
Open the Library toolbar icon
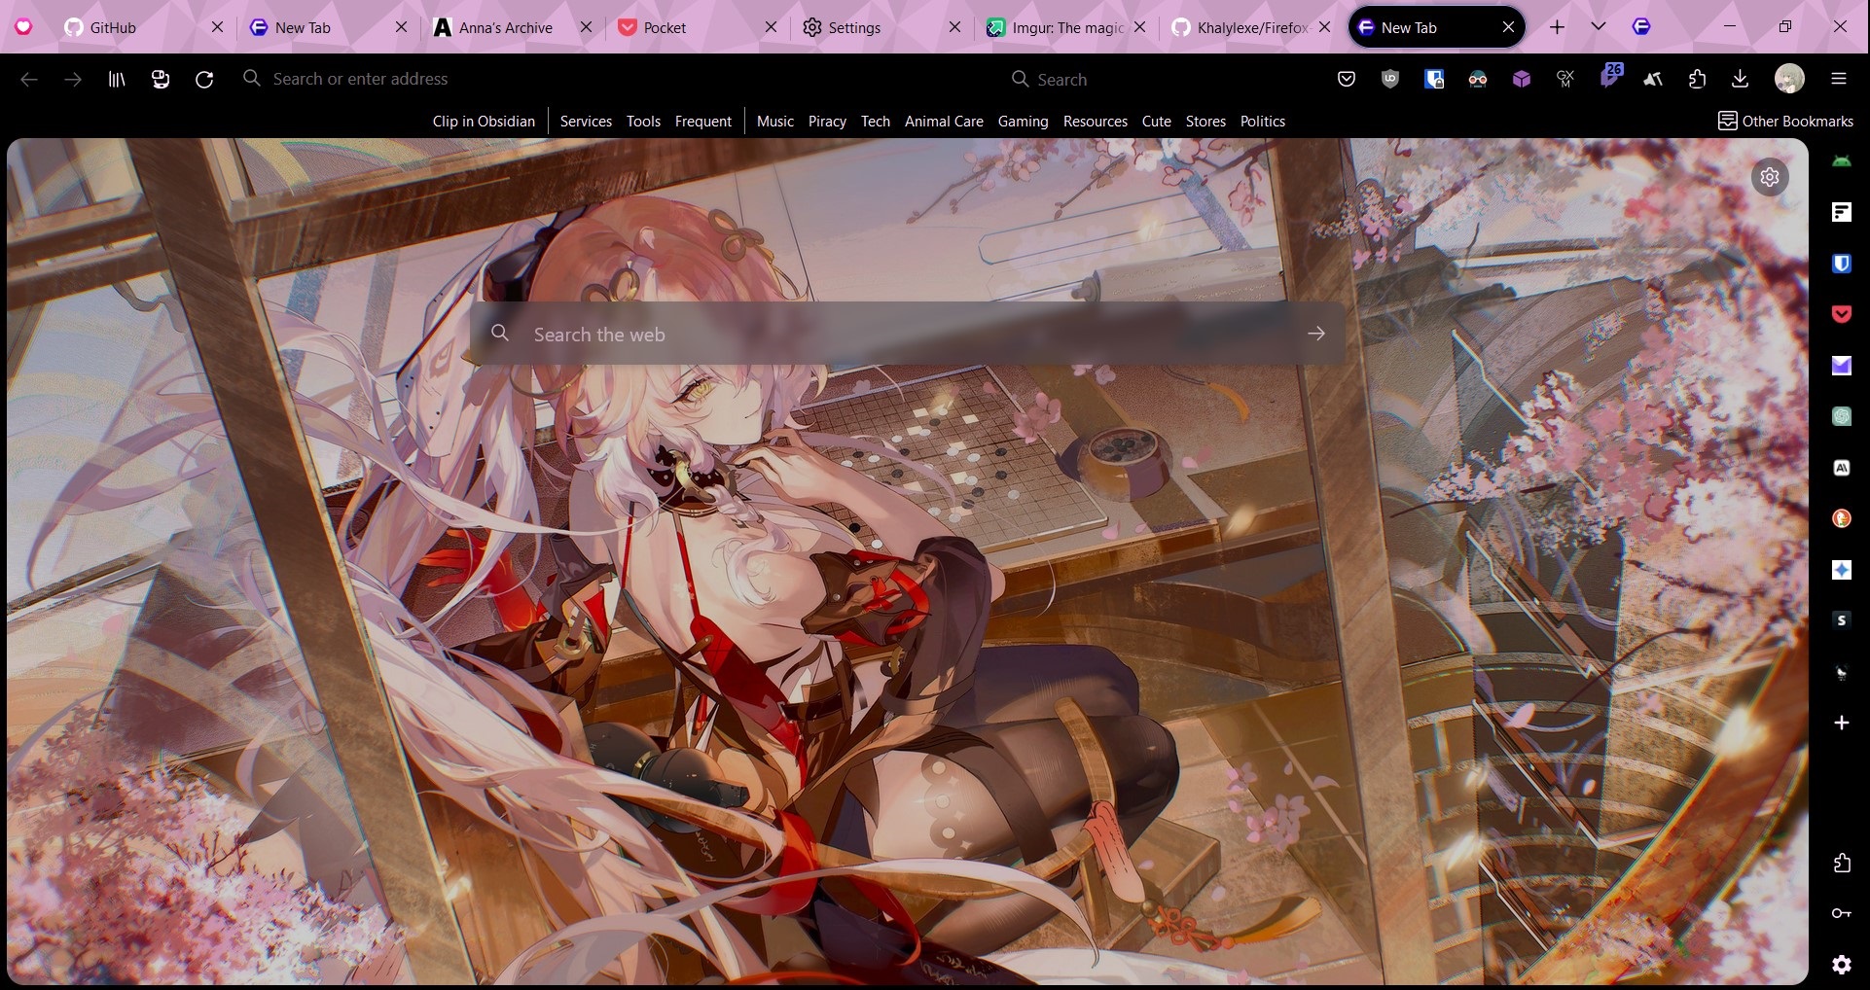tap(117, 79)
